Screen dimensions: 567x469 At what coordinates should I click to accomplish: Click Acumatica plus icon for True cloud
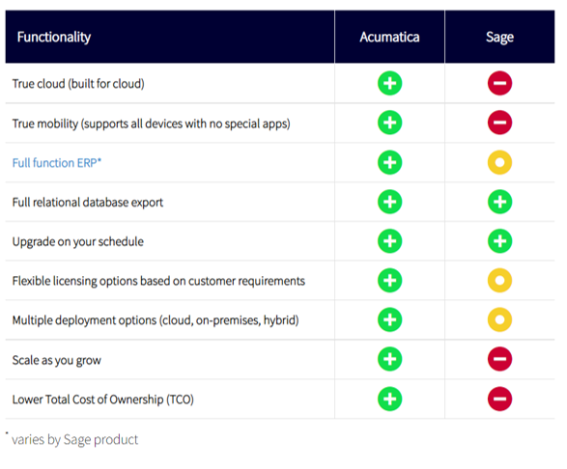coord(389,83)
